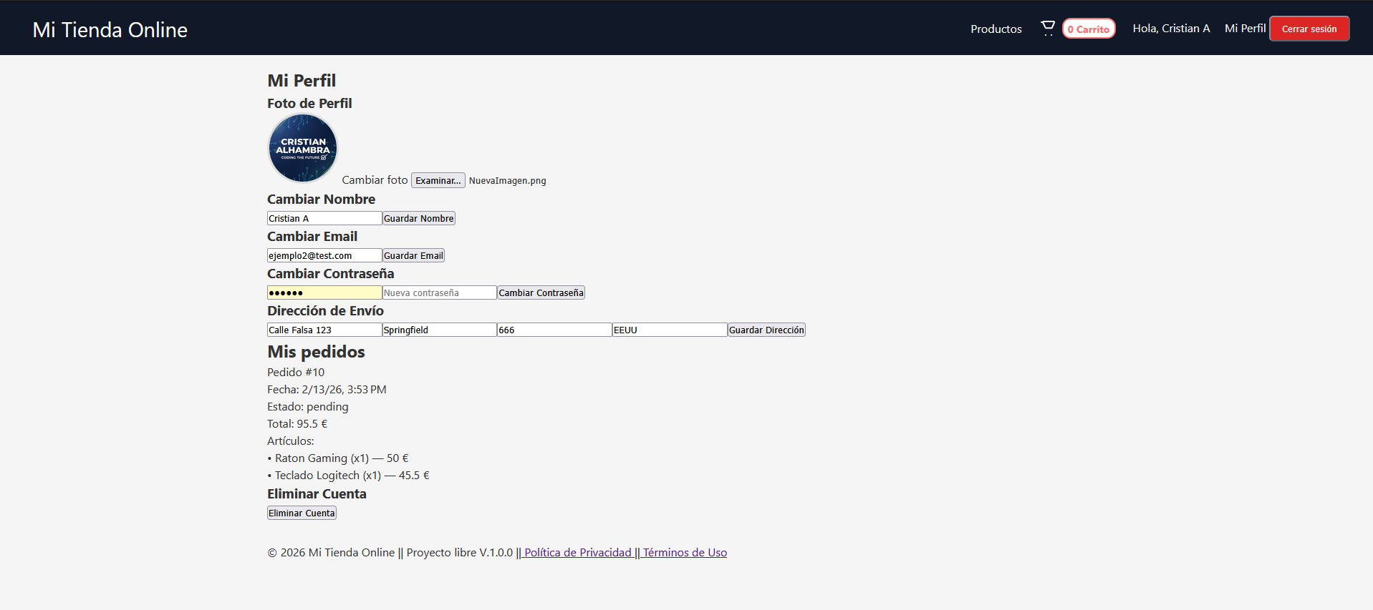Click Examinar to choose a photo
Viewport: 1373px width, 610px height.
438,180
